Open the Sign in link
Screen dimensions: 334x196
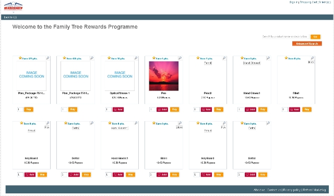pos(294,2)
